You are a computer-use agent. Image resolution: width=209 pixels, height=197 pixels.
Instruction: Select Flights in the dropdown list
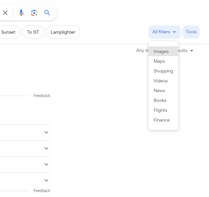point(160,110)
